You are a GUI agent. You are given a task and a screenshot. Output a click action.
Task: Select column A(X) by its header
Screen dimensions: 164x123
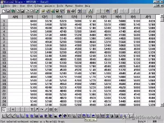coord(15,17)
